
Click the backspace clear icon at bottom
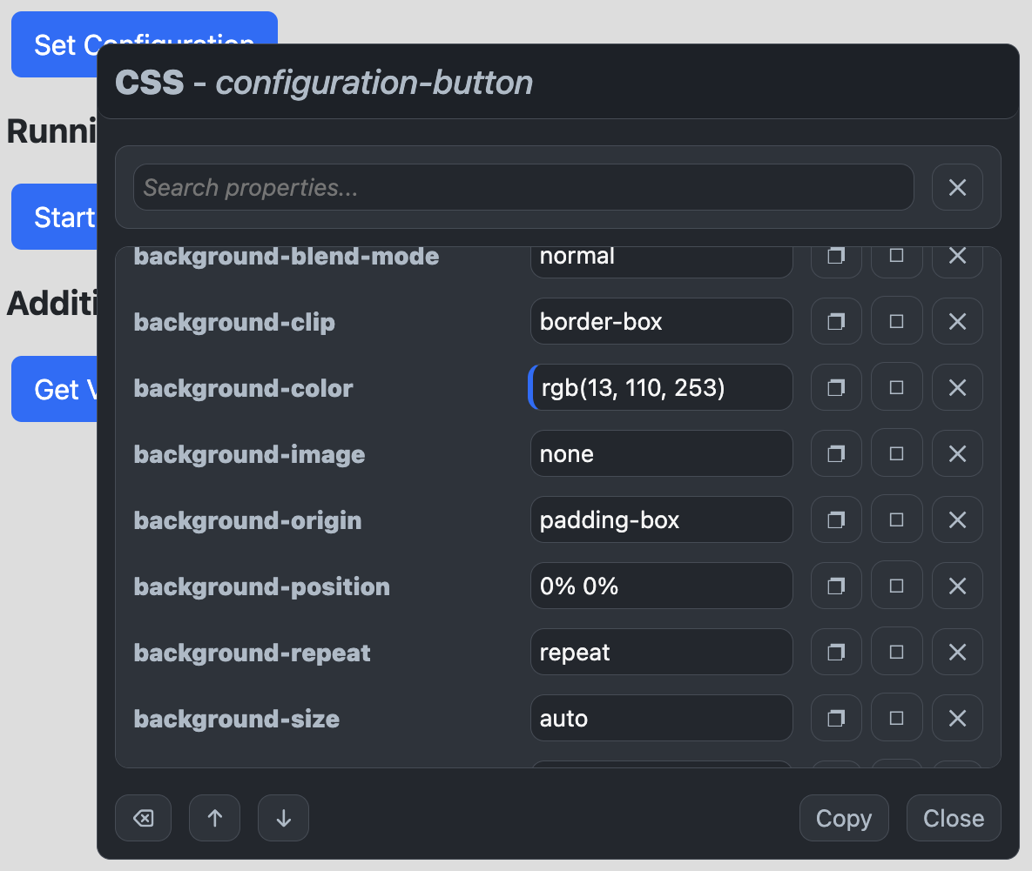[144, 819]
